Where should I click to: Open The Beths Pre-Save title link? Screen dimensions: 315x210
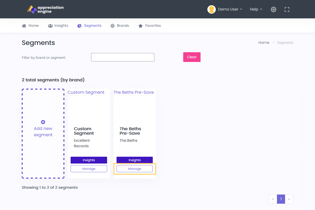click(x=134, y=92)
